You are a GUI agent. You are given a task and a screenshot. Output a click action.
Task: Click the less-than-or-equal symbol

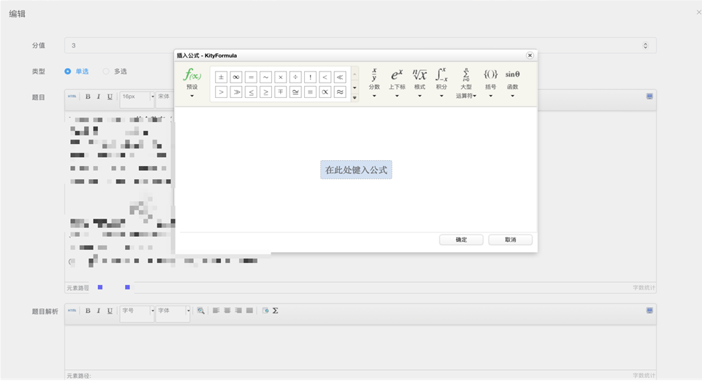tap(251, 91)
